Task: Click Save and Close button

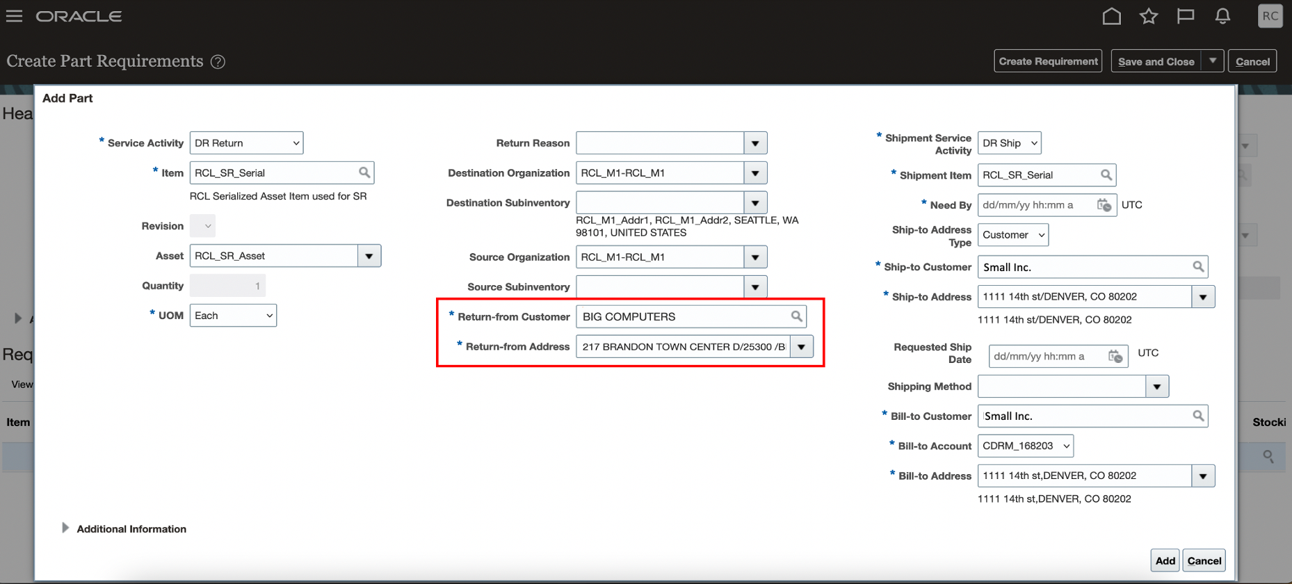Action: [x=1156, y=61]
